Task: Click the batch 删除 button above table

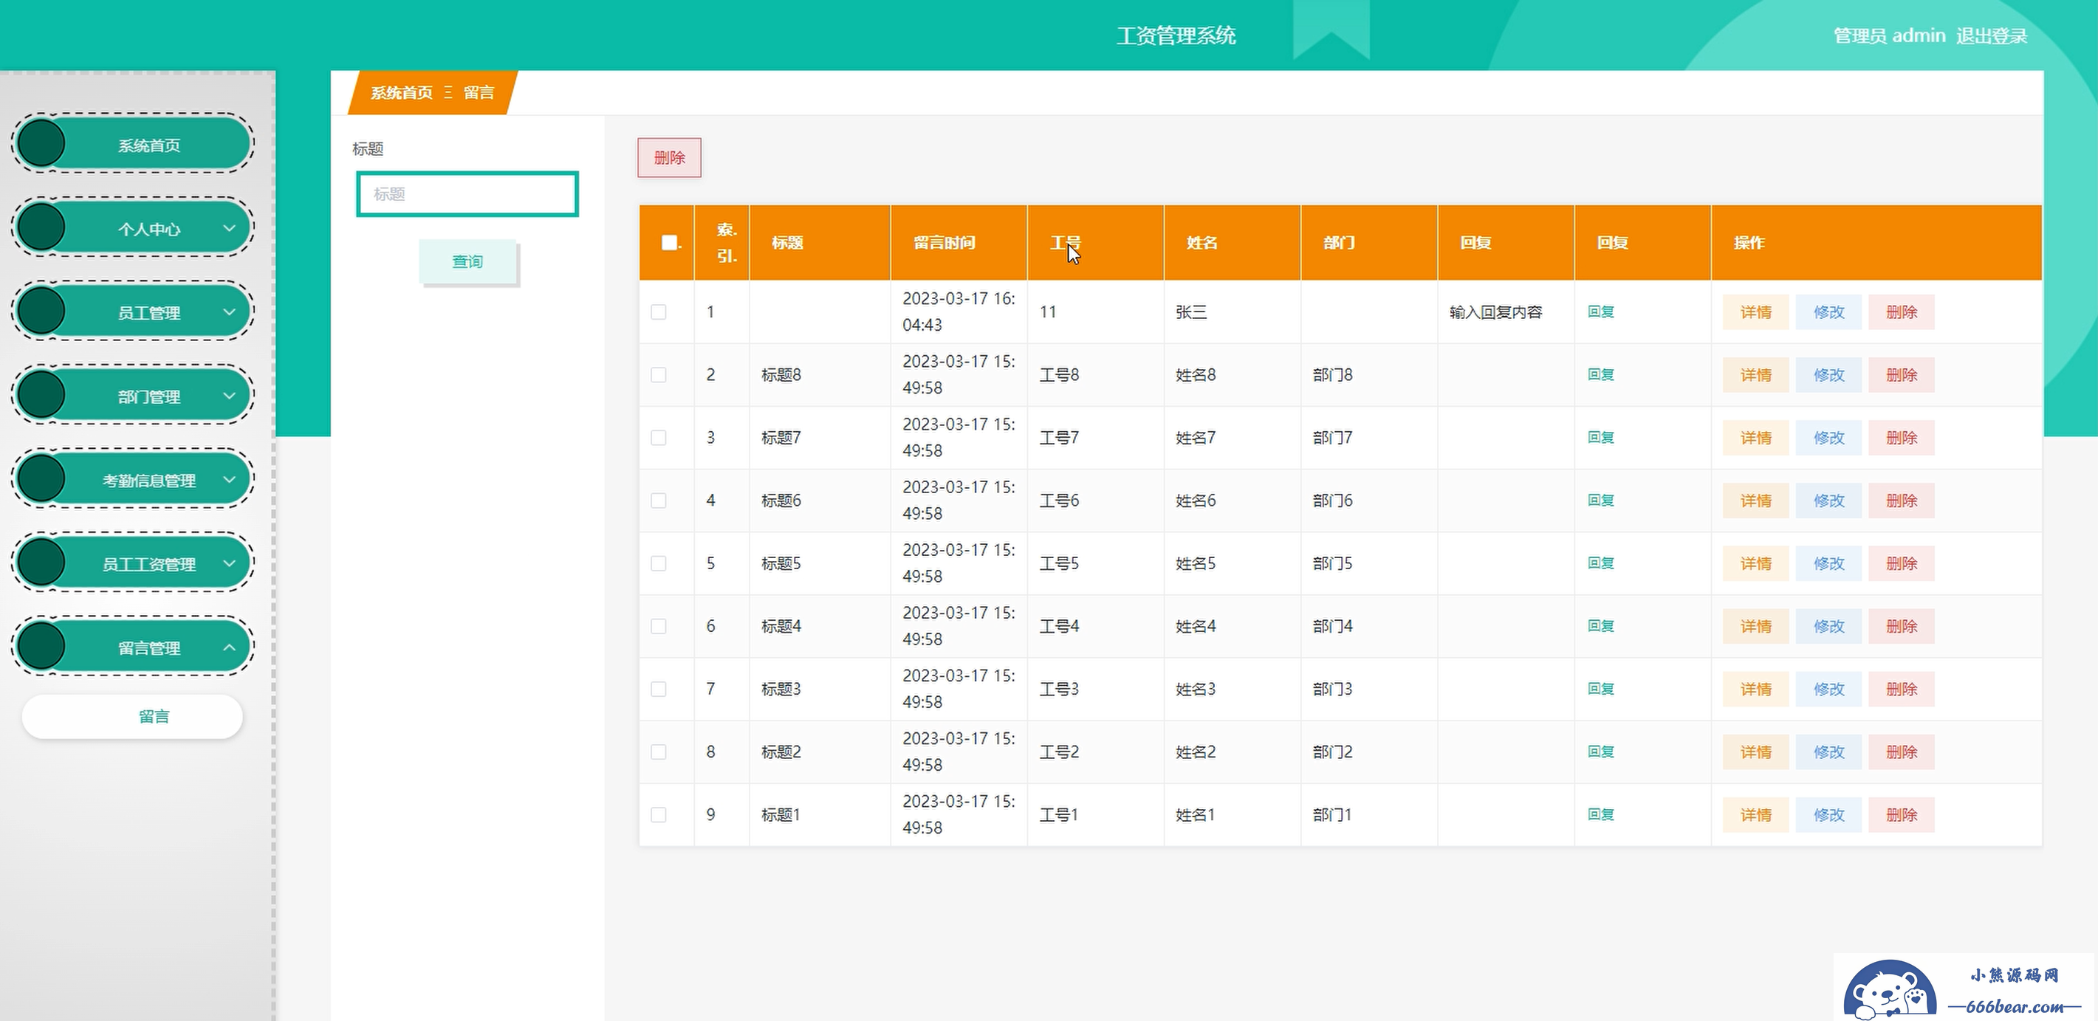Action: pos(670,157)
